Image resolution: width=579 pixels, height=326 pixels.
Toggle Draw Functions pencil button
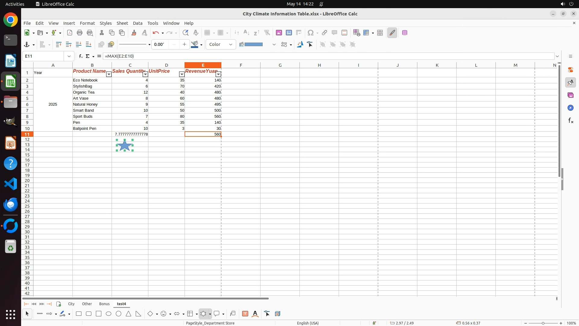tap(392, 33)
